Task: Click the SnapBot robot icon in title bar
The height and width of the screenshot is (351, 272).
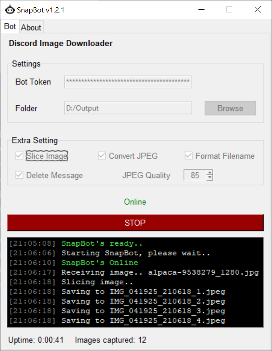Action: [x=10, y=10]
